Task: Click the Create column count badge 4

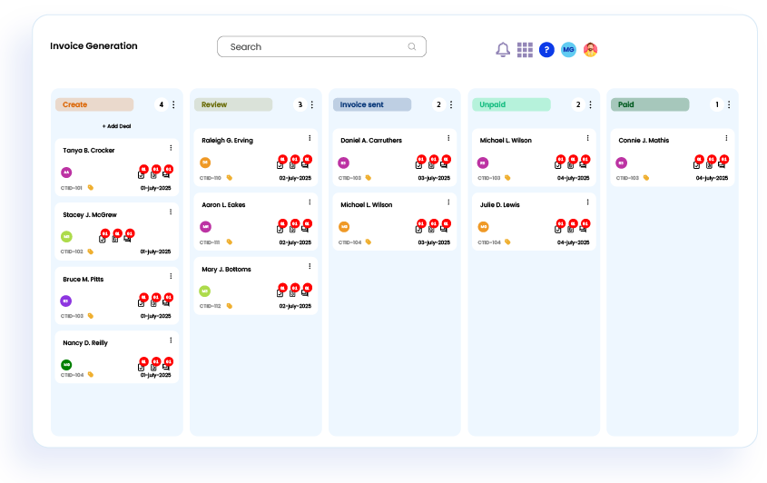Action: 161,104
